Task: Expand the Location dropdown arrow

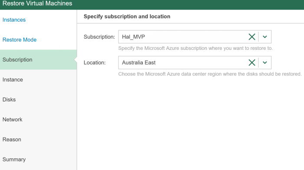Action: tap(265, 62)
